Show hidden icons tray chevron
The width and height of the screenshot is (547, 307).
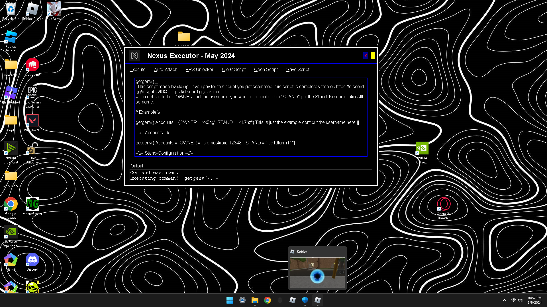[505, 300]
